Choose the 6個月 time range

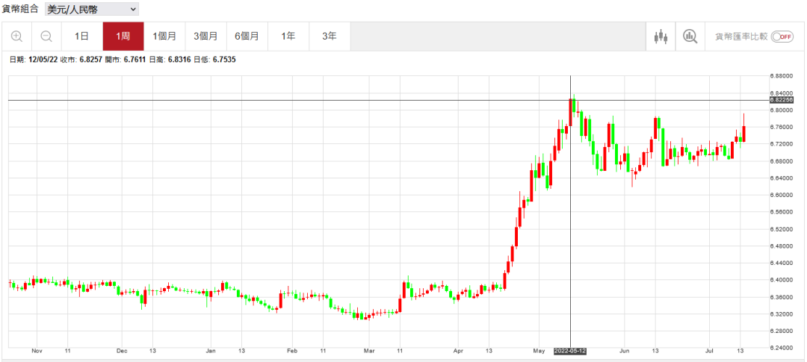247,36
